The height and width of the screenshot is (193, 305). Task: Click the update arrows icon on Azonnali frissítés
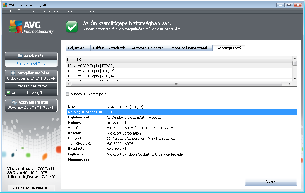(14, 102)
